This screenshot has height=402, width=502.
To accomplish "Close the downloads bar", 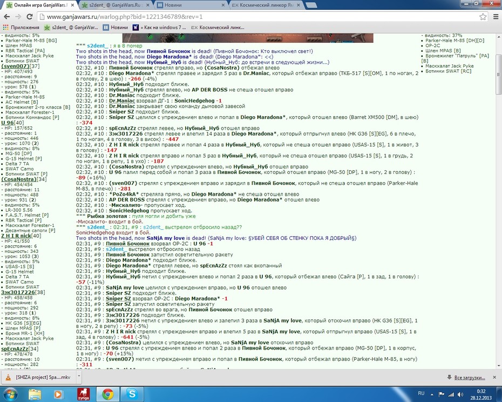I will point(494,377).
